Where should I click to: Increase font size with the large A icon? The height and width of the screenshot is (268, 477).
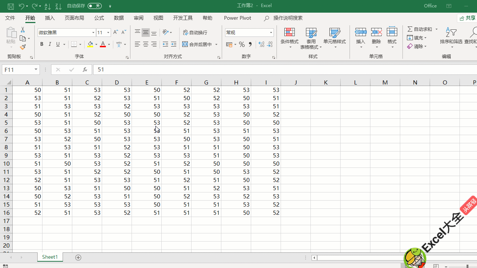point(116,32)
